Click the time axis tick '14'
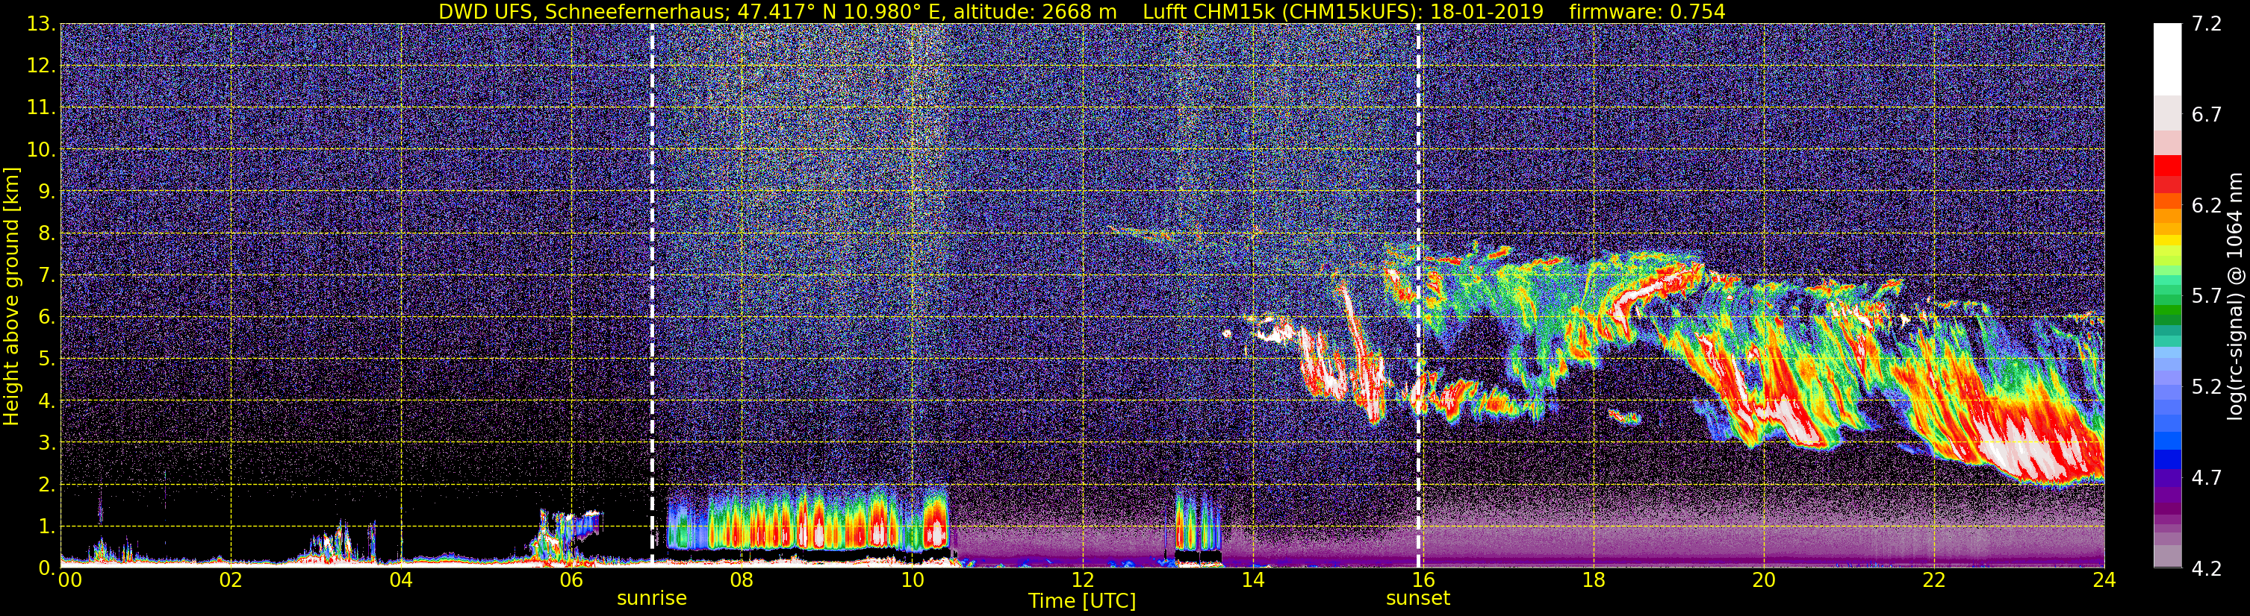The height and width of the screenshot is (616, 2250). pos(1252,581)
